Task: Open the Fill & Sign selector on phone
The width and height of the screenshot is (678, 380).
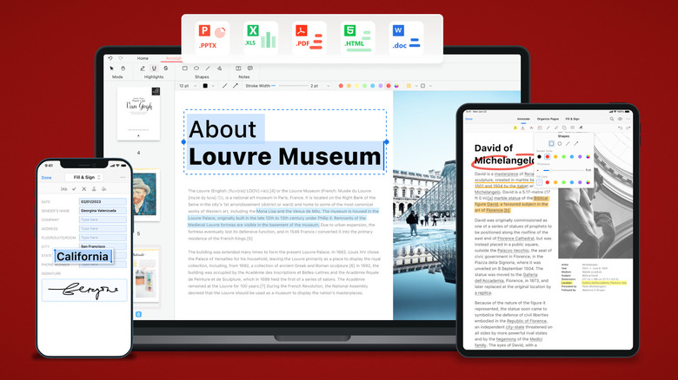Action: pyautogui.click(x=84, y=178)
